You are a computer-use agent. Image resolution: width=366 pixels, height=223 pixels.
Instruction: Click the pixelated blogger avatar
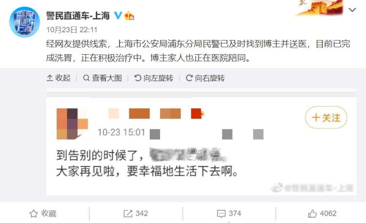click(x=72, y=124)
